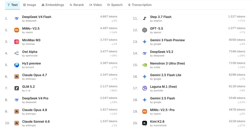Screen dimensions: 252x133
Task: Go to the Transcription tab
Action: pyautogui.click(x=140, y=5)
